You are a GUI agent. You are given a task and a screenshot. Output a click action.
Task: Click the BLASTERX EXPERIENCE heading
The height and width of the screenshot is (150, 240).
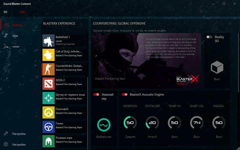pyautogui.click(x=59, y=23)
